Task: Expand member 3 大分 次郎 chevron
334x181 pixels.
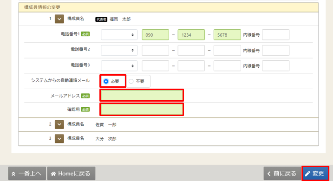Action: pyautogui.click(x=59, y=139)
